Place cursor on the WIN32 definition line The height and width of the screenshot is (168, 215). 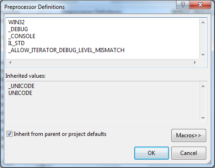pos(16,22)
